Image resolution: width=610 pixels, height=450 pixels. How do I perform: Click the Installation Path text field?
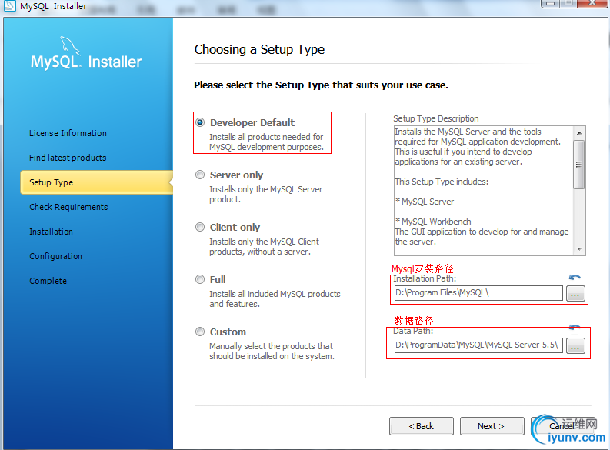478,293
